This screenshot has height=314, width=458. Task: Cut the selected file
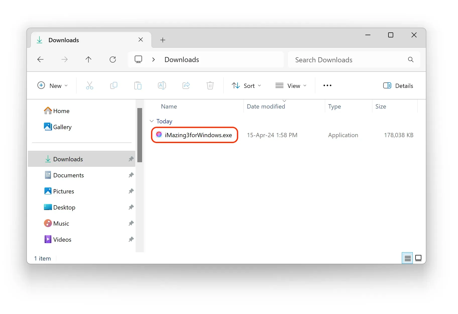(90, 85)
